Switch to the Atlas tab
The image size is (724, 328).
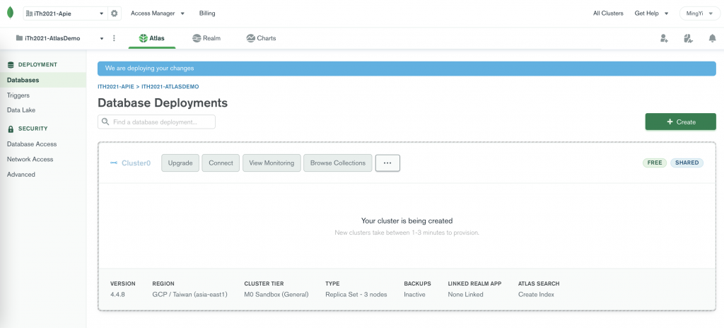point(152,38)
